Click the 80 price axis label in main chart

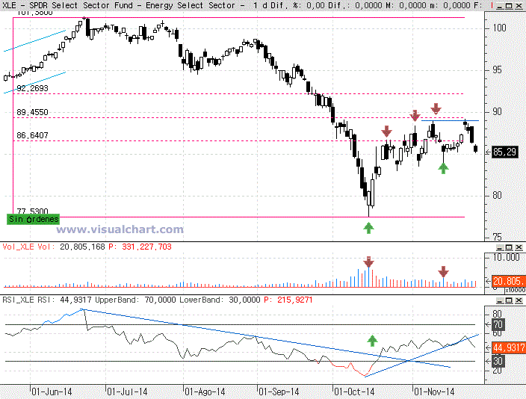coord(497,195)
